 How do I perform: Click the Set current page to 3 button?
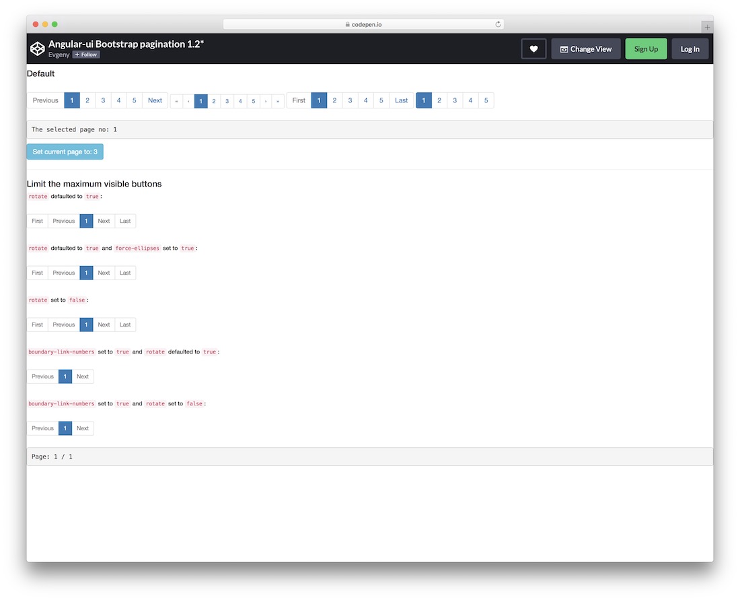click(x=65, y=151)
